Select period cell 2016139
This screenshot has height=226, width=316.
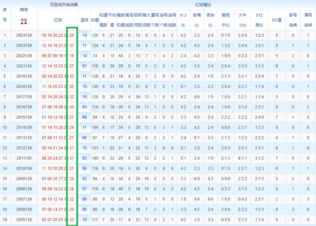(x=24, y=107)
